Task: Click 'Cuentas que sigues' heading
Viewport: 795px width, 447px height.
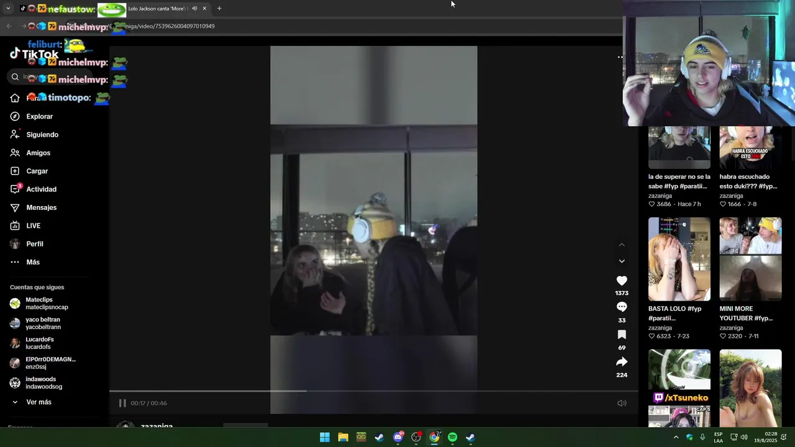Action: 37,287
